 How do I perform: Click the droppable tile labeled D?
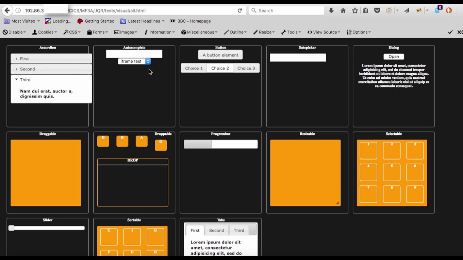[103, 141]
